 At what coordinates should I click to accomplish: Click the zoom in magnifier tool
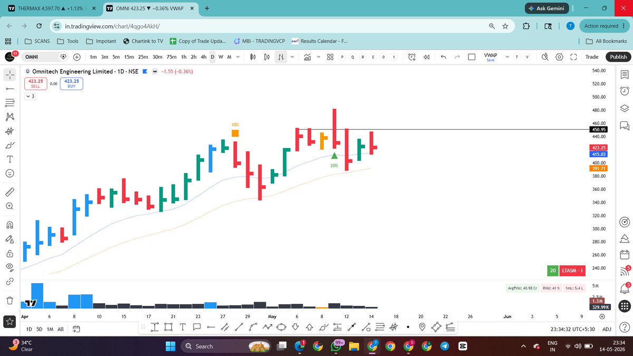pyautogui.click(x=9, y=206)
